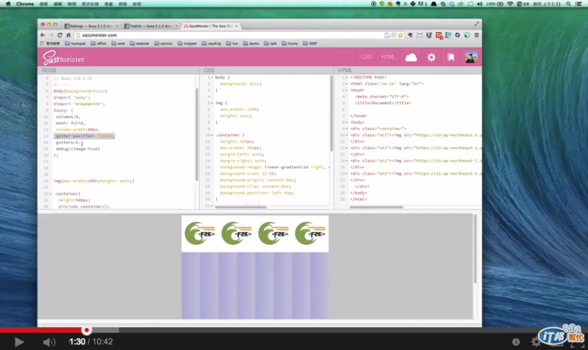Toggle the CSS panel in Sassmeister header
Viewport: 588px width, 350px height.
pos(366,57)
